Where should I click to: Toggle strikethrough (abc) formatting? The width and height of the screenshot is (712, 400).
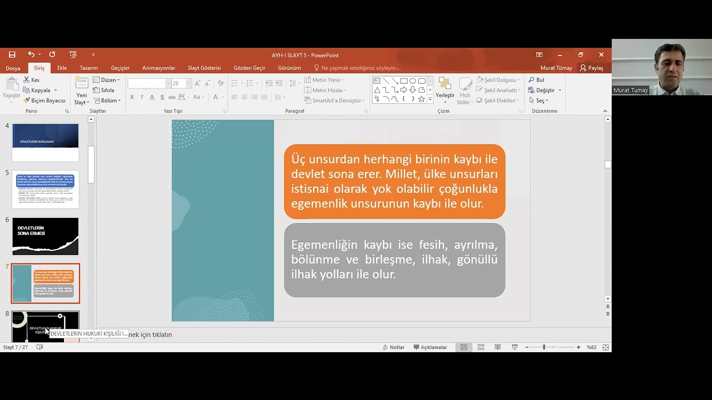click(172, 97)
